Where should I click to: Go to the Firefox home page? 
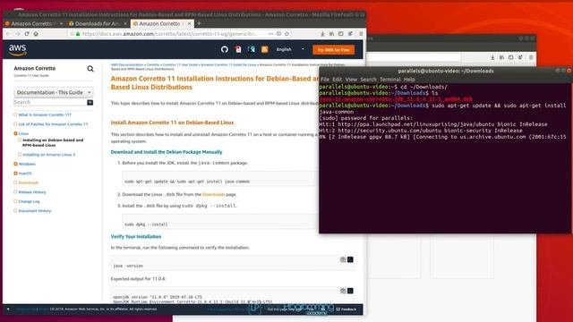coord(36,34)
